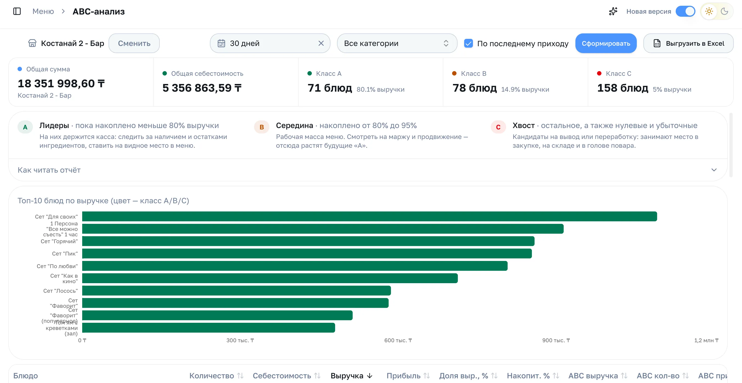Sort by Выручка descending arrow
The image size is (742, 383).
[x=370, y=376]
